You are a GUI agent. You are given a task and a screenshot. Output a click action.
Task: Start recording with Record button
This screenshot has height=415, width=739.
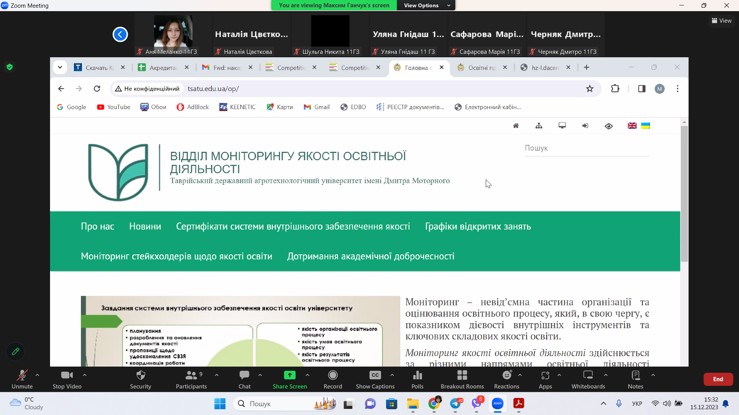click(x=333, y=379)
